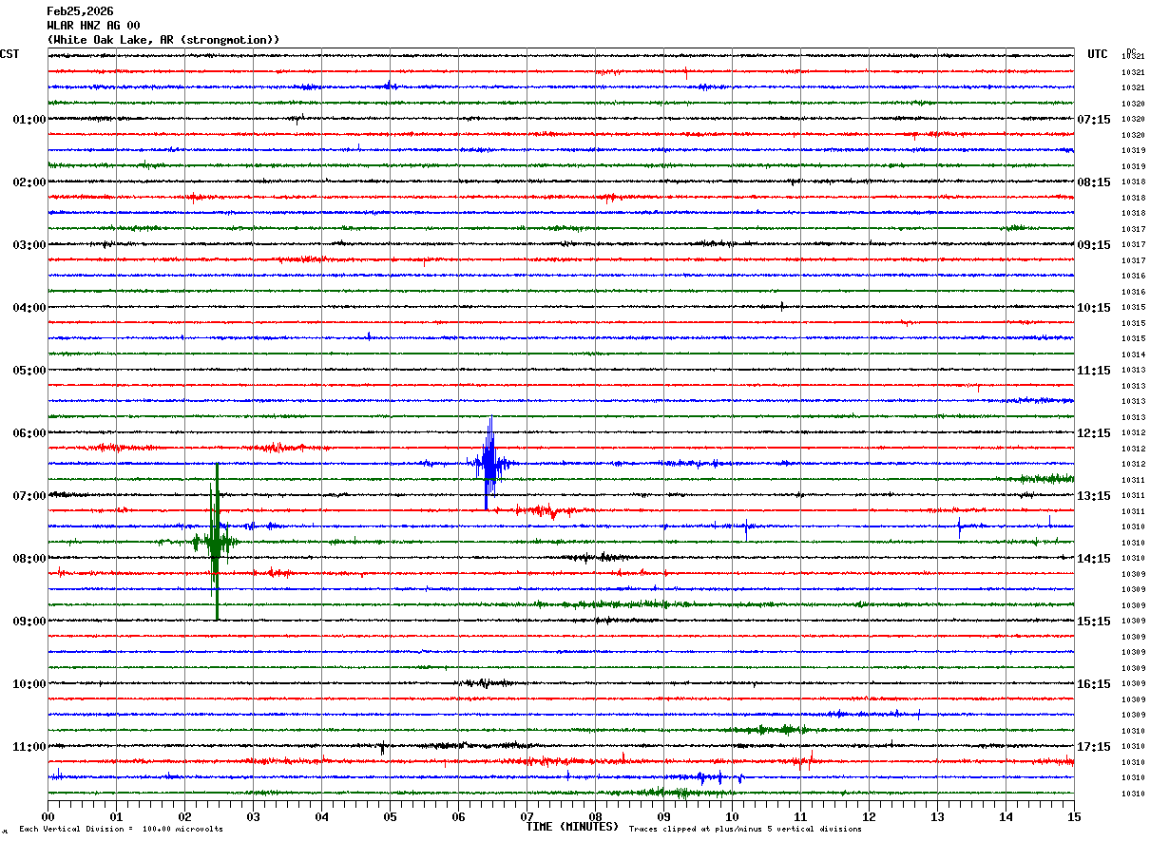The image size is (1150, 842).
Task: Click the traces clipped footnote text
Action: point(745,830)
